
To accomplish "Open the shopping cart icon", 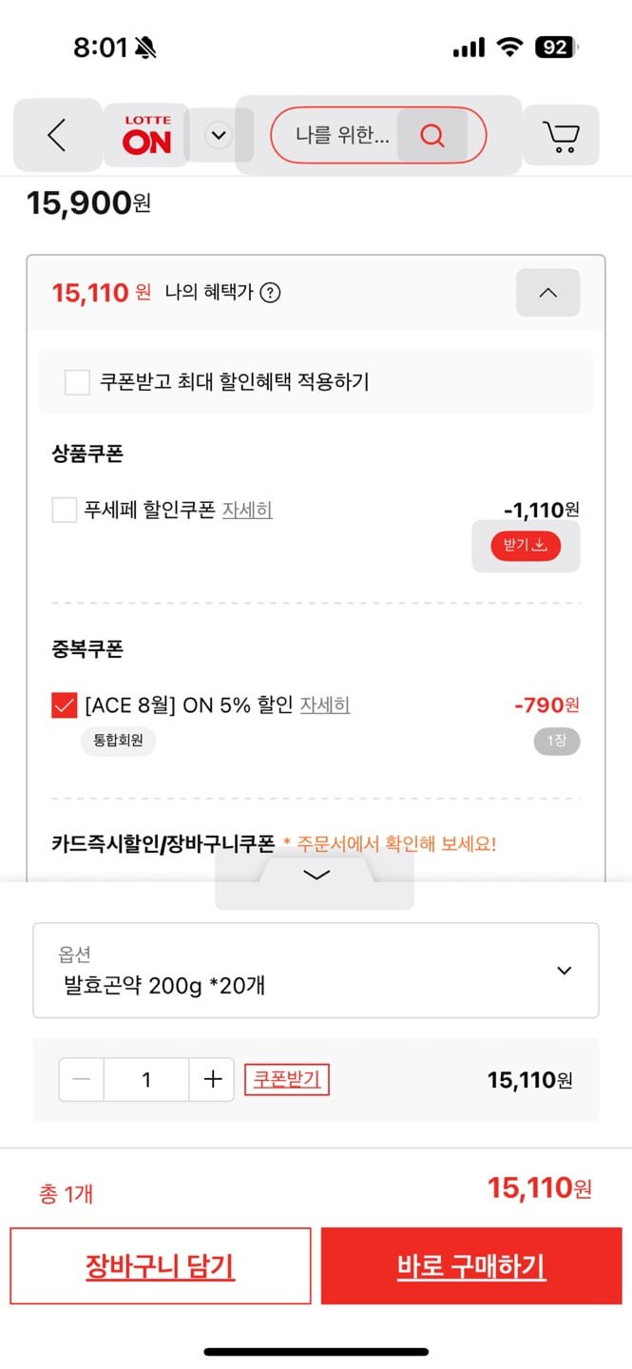I will click(x=561, y=136).
